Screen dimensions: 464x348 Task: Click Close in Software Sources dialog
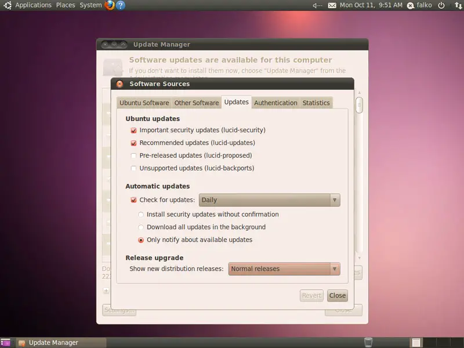pyautogui.click(x=338, y=295)
